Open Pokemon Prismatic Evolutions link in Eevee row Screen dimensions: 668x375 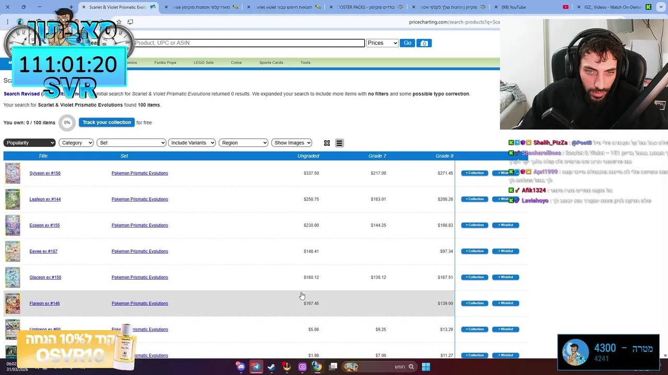click(x=140, y=252)
